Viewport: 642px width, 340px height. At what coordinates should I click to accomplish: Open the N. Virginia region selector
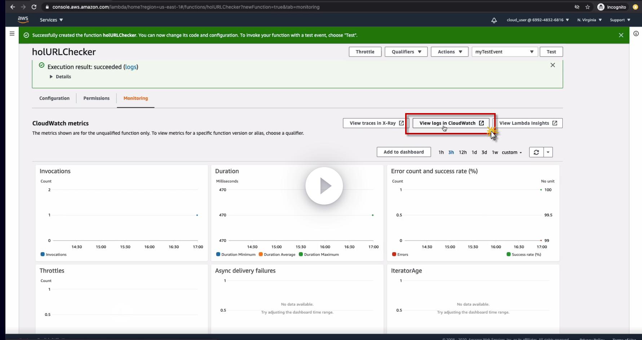point(589,20)
